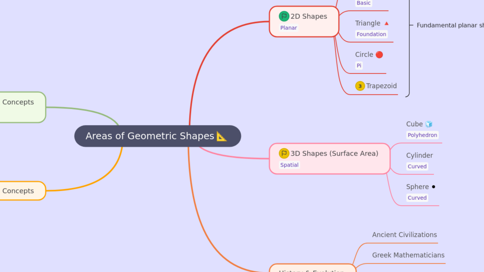Select the Ancient Civilizations subtopic
484x272 pixels.
[x=404, y=235]
